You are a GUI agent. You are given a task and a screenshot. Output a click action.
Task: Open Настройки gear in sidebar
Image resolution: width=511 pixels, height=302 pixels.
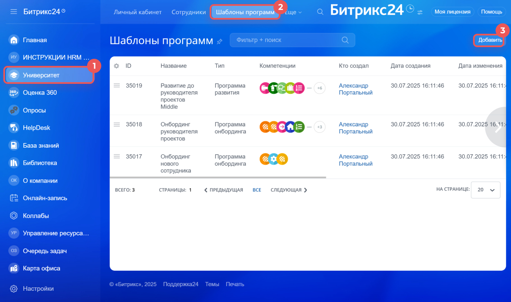click(14, 289)
